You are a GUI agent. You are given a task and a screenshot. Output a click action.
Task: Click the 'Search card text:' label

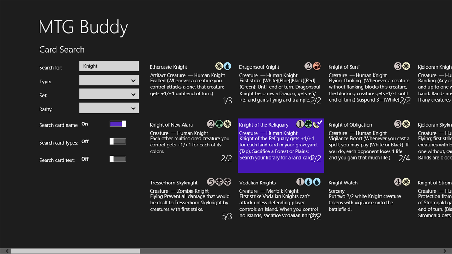click(x=57, y=160)
